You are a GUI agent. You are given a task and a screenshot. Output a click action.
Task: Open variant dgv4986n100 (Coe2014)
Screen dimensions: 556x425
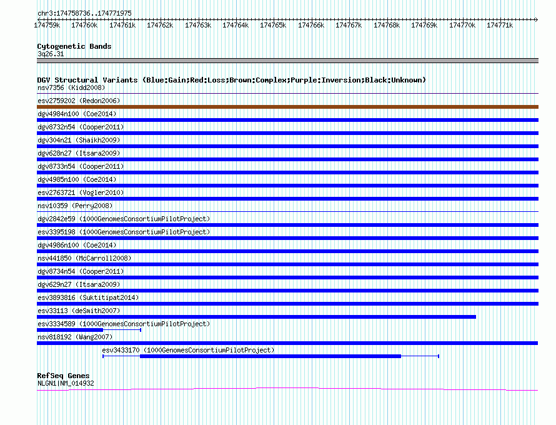(77, 245)
